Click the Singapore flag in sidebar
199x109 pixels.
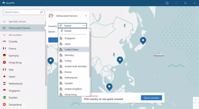pos(4,91)
